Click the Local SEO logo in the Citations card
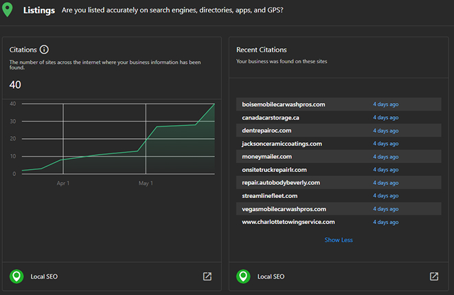Image resolution: width=454 pixels, height=295 pixels. 16,276
